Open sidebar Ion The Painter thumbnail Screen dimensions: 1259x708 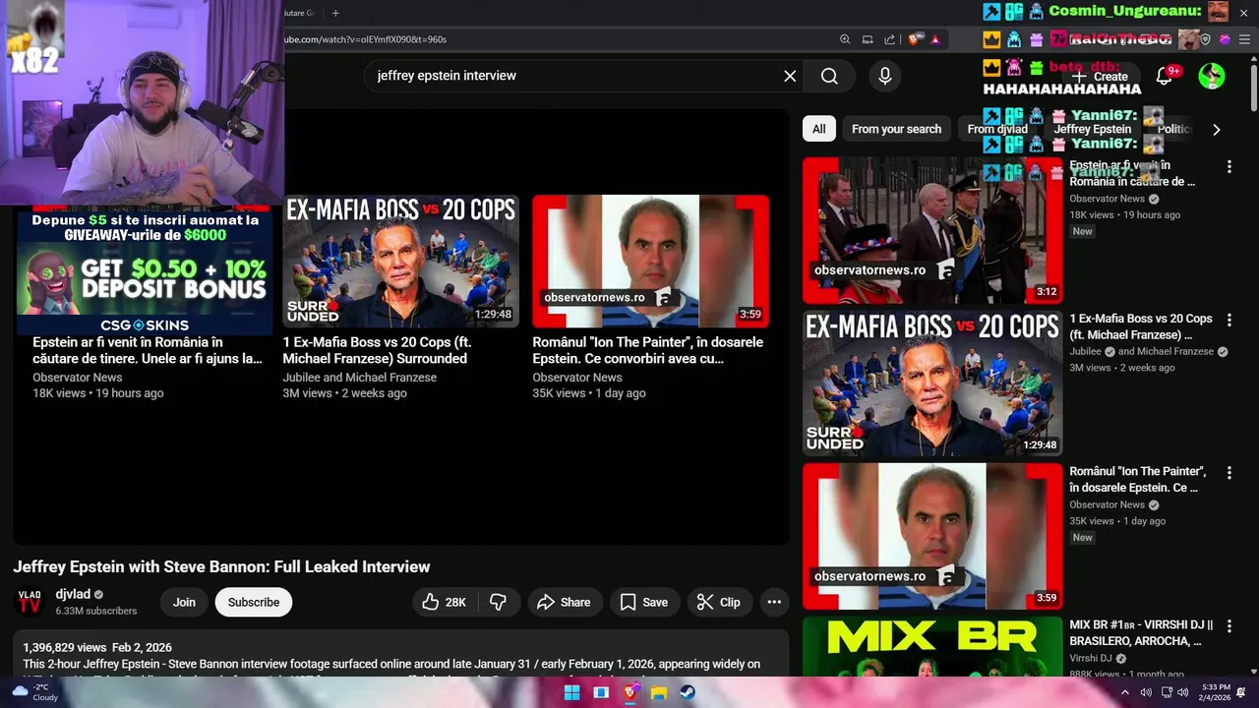click(x=932, y=536)
